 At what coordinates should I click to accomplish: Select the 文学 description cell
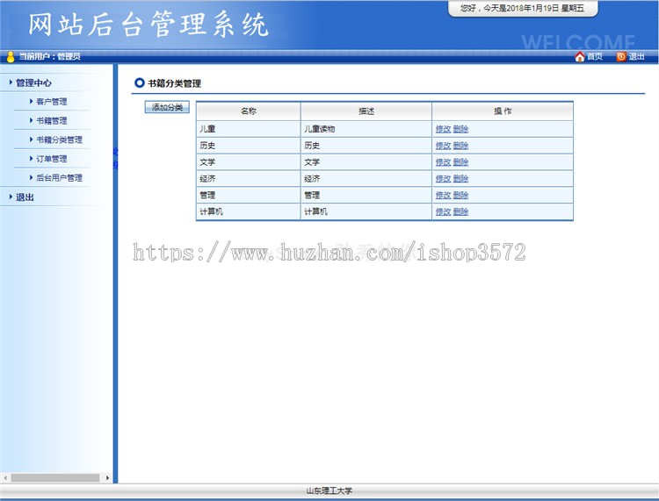tap(366, 162)
